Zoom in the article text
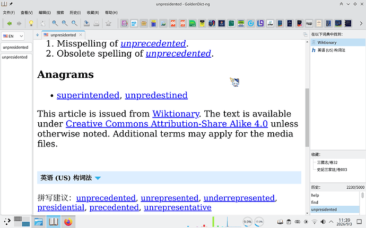 click(x=55, y=23)
